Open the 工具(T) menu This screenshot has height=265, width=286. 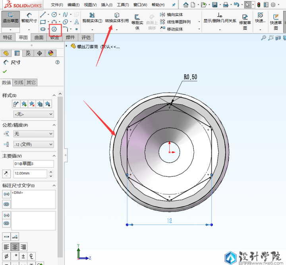(123, 5)
